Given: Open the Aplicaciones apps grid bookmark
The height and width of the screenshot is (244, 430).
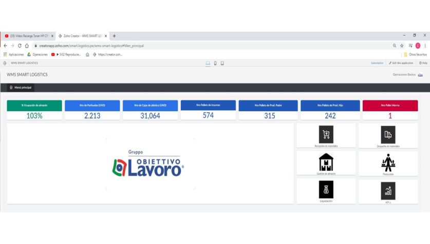Looking at the screenshot, I should tap(13, 54).
